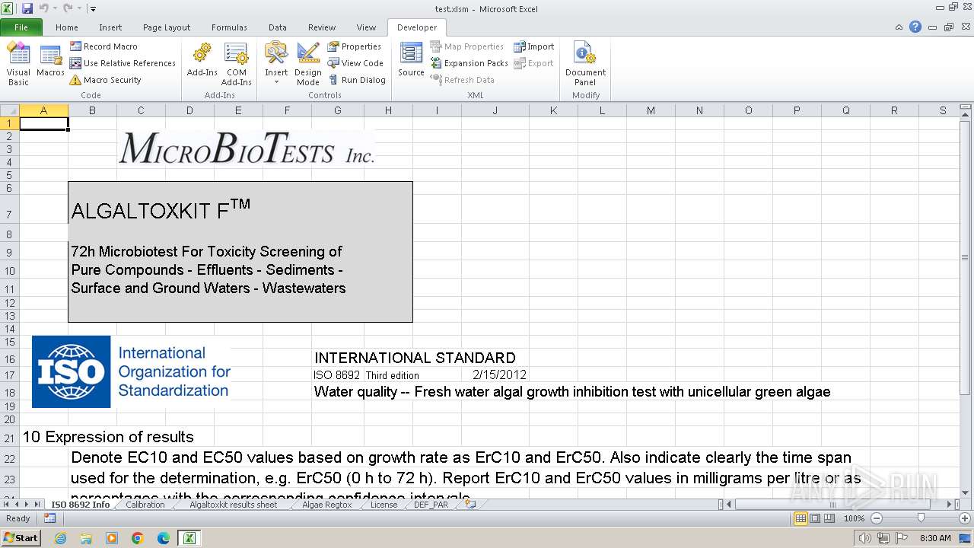Launch Google Chrome from taskbar
Viewport: 974px width, 548px height.
(x=138, y=538)
